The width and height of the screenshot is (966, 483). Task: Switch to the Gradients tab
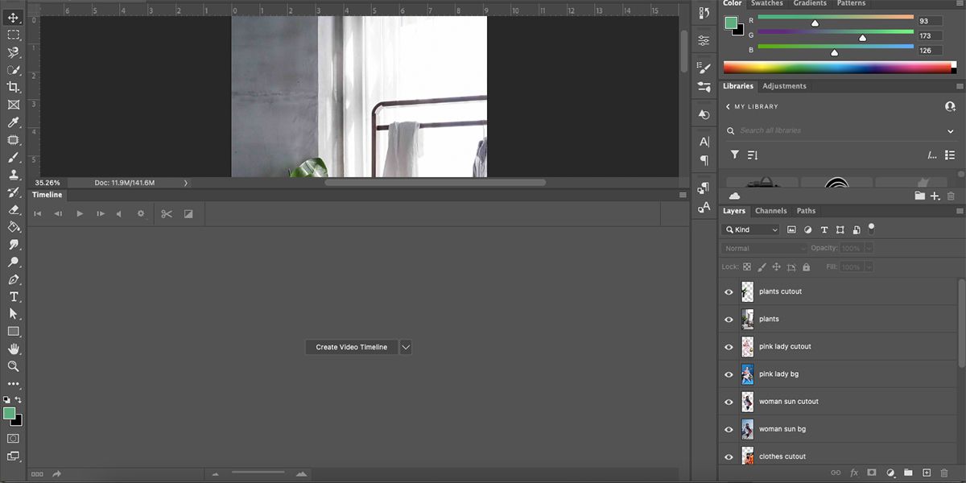[x=810, y=3]
